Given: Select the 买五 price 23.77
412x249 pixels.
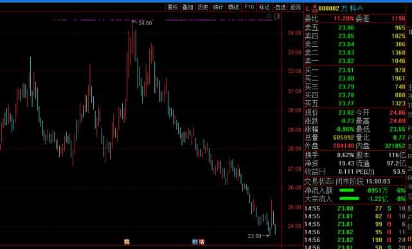Looking at the screenshot, I should pyautogui.click(x=346, y=103).
